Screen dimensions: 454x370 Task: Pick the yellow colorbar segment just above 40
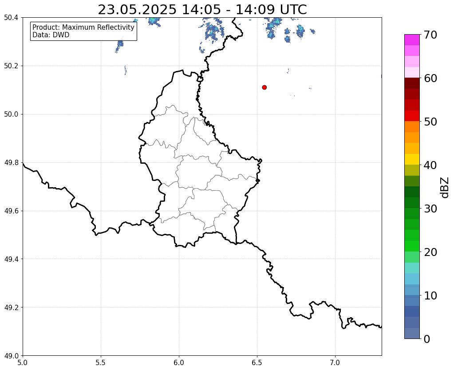pyautogui.click(x=412, y=159)
